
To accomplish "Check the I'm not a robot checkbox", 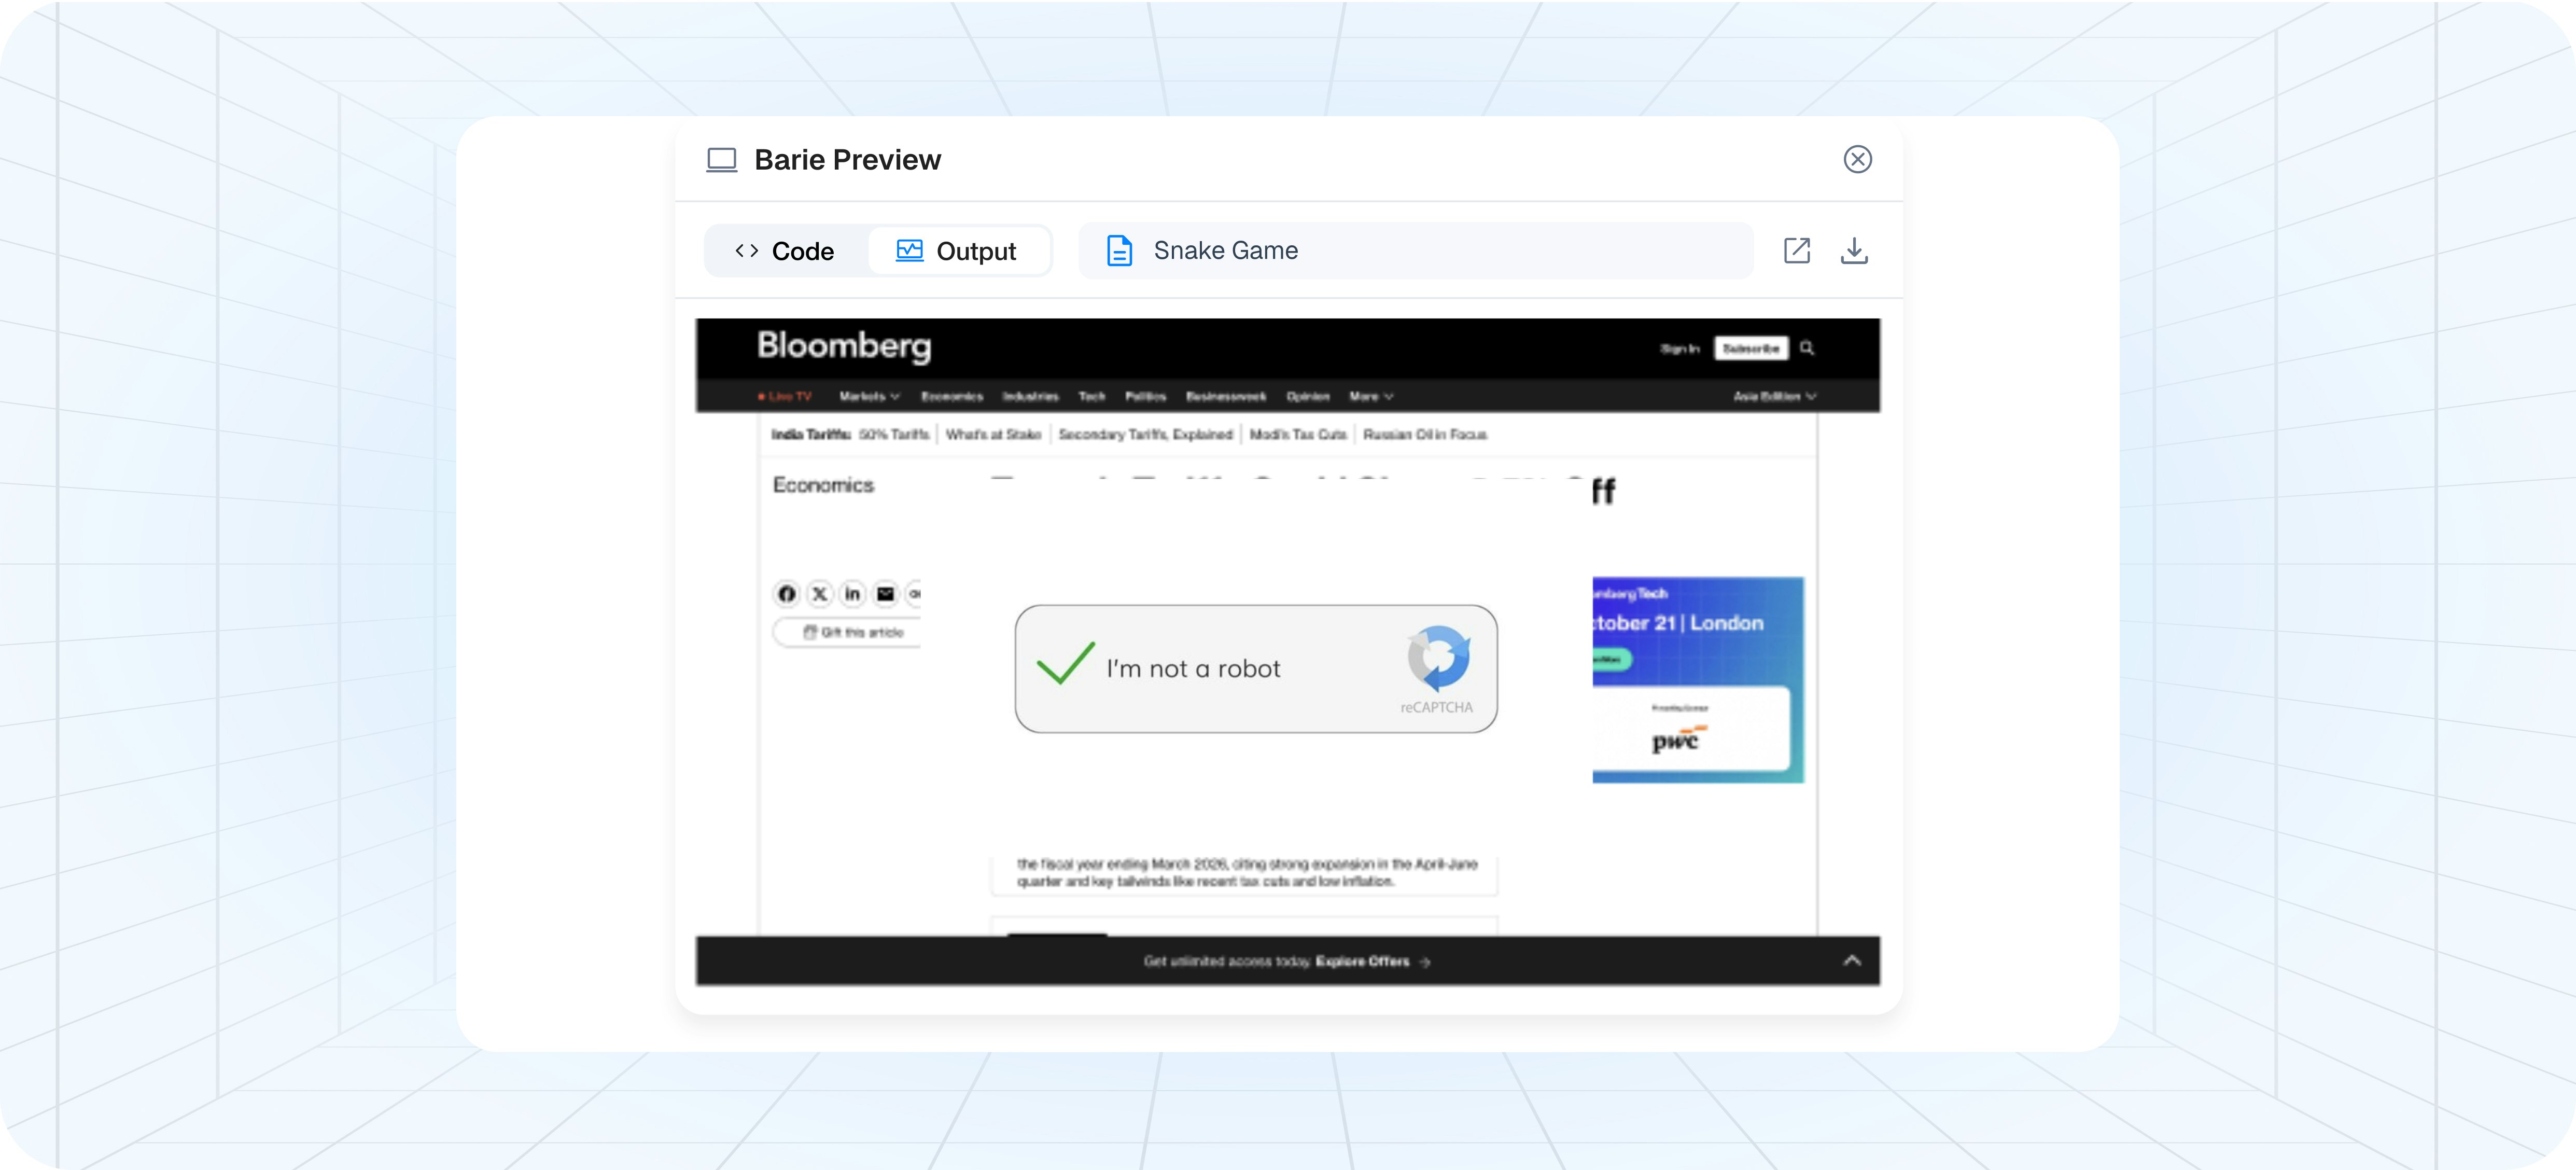I will click(x=1065, y=664).
